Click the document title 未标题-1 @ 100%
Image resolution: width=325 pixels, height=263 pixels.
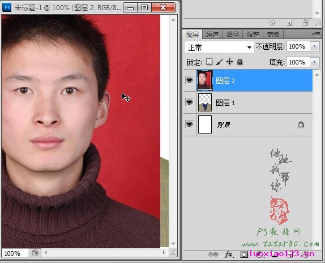tap(42, 8)
